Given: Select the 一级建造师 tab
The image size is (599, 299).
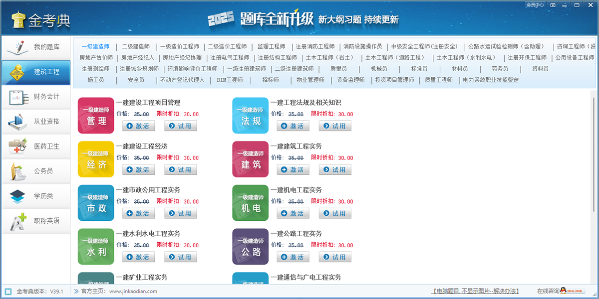Looking at the screenshot, I should (95, 46).
